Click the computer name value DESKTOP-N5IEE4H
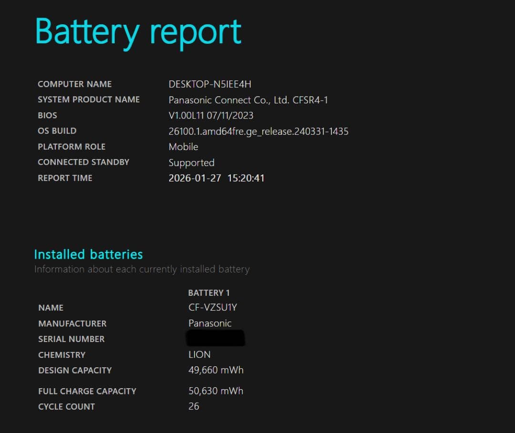The image size is (515, 433). 210,84
